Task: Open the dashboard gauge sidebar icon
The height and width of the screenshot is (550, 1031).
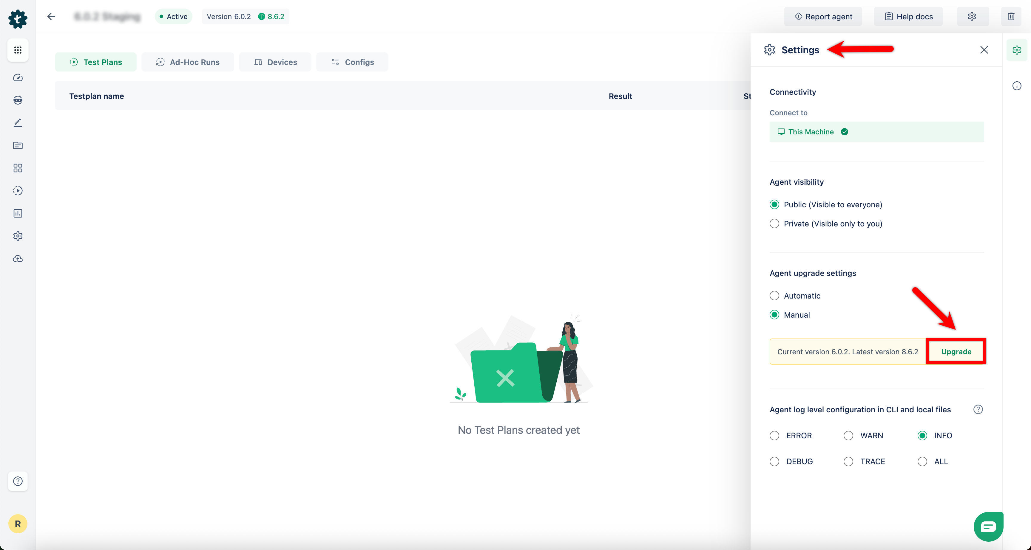Action: click(x=18, y=77)
